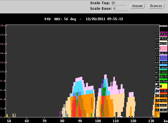Select the lt-rain legend entry

(x=161, y=100)
